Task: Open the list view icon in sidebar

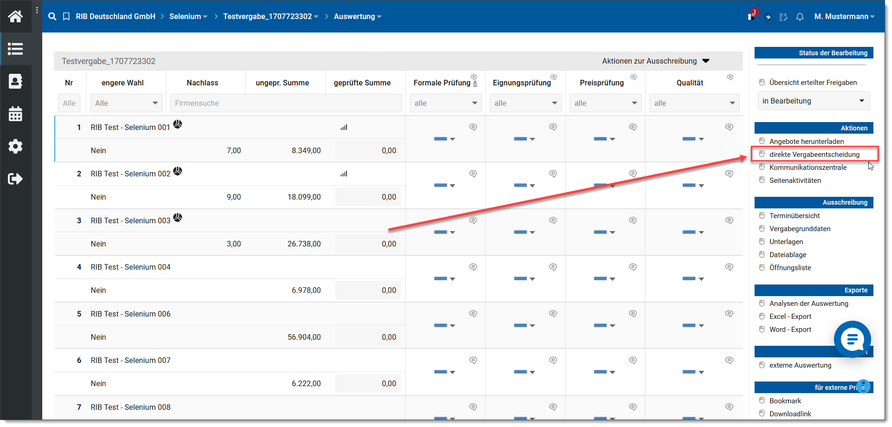Action: pos(15,49)
